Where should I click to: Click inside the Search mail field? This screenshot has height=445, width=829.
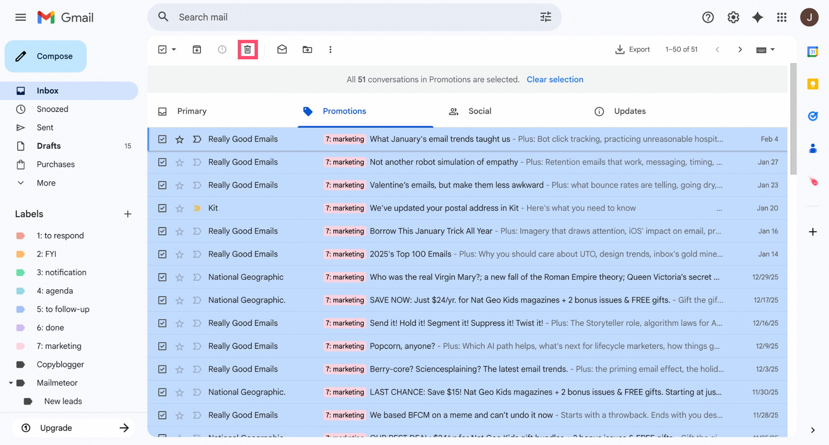[x=299, y=17]
